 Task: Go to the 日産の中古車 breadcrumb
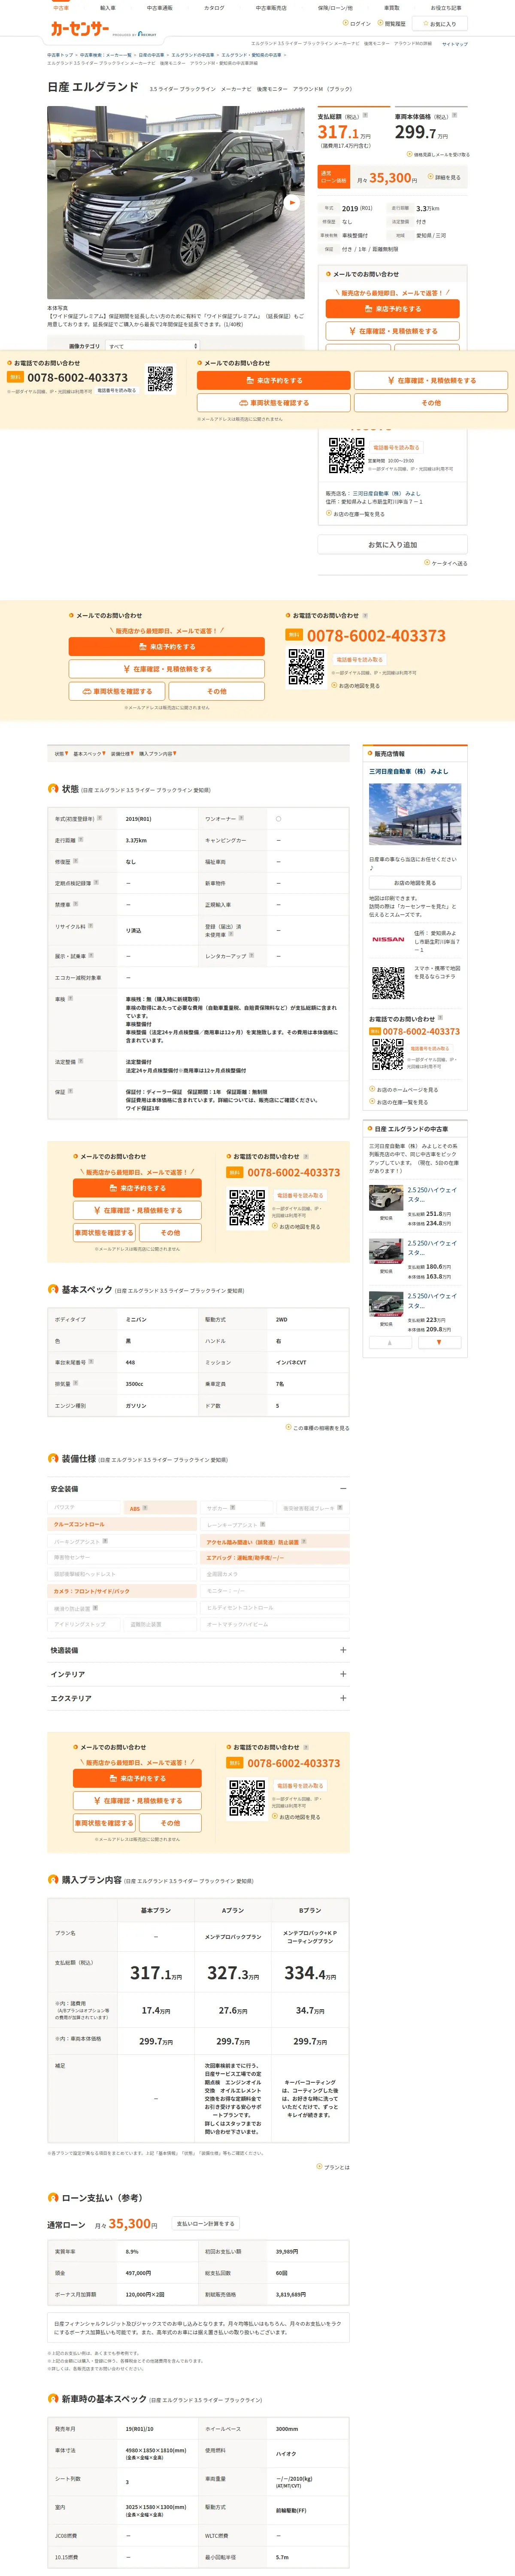pyautogui.click(x=151, y=55)
